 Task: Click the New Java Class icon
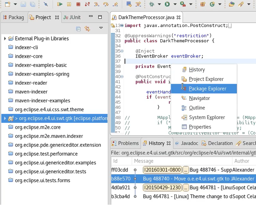tap(212, 4)
